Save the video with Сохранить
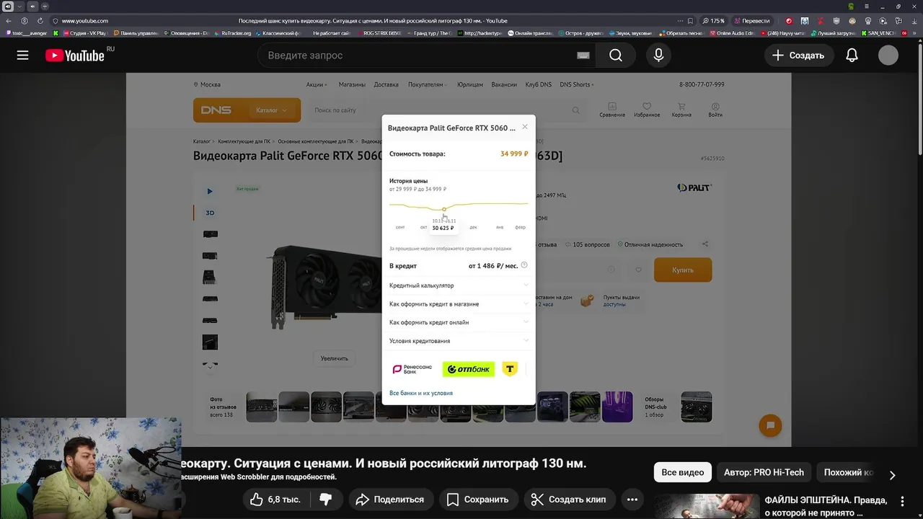 point(477,499)
